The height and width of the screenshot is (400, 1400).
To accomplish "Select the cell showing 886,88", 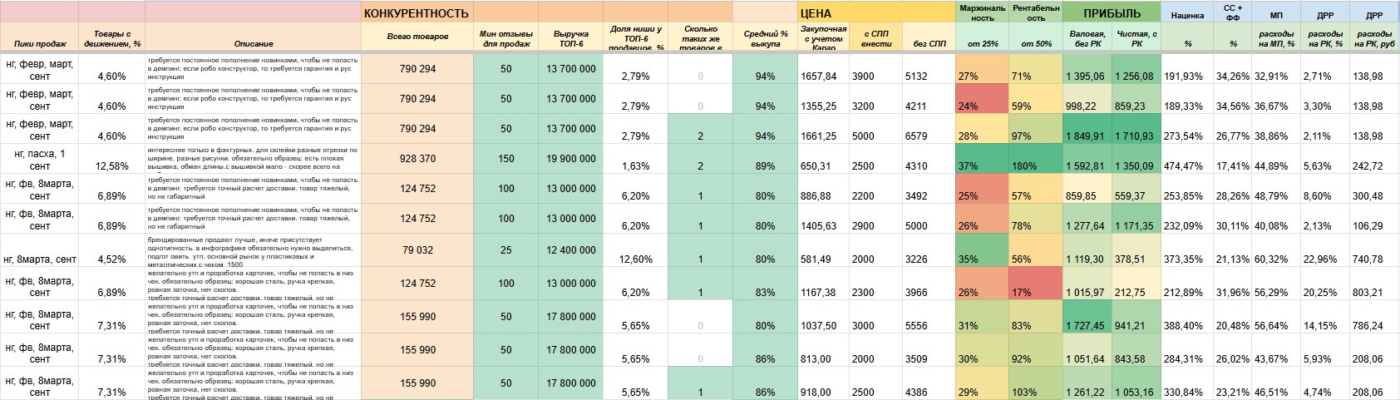I will 823,188.
